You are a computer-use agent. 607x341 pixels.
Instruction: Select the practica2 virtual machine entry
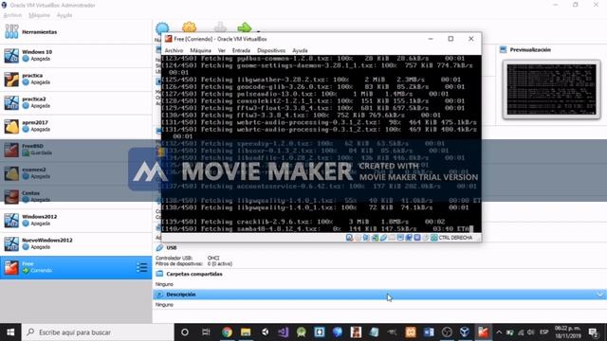(76, 102)
